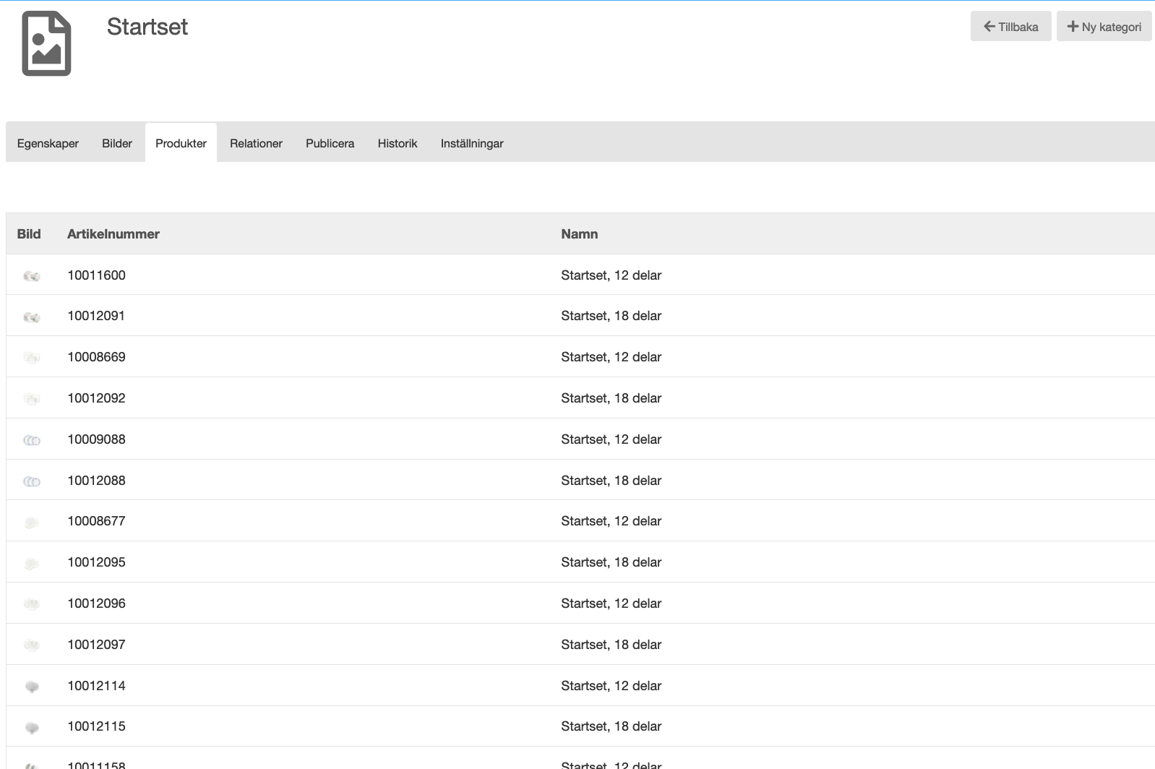
Task: Select the Produkter tab
Action: (x=181, y=143)
